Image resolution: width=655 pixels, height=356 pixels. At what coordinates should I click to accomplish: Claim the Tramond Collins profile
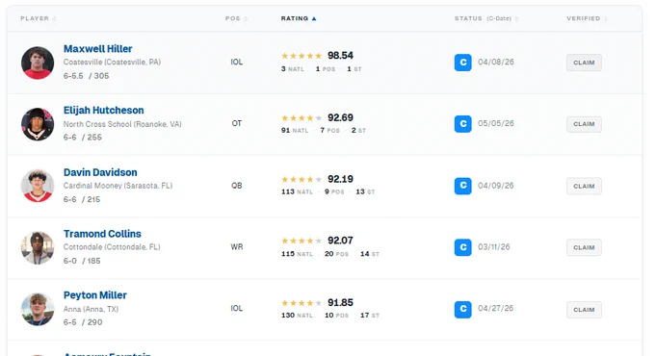tap(584, 247)
